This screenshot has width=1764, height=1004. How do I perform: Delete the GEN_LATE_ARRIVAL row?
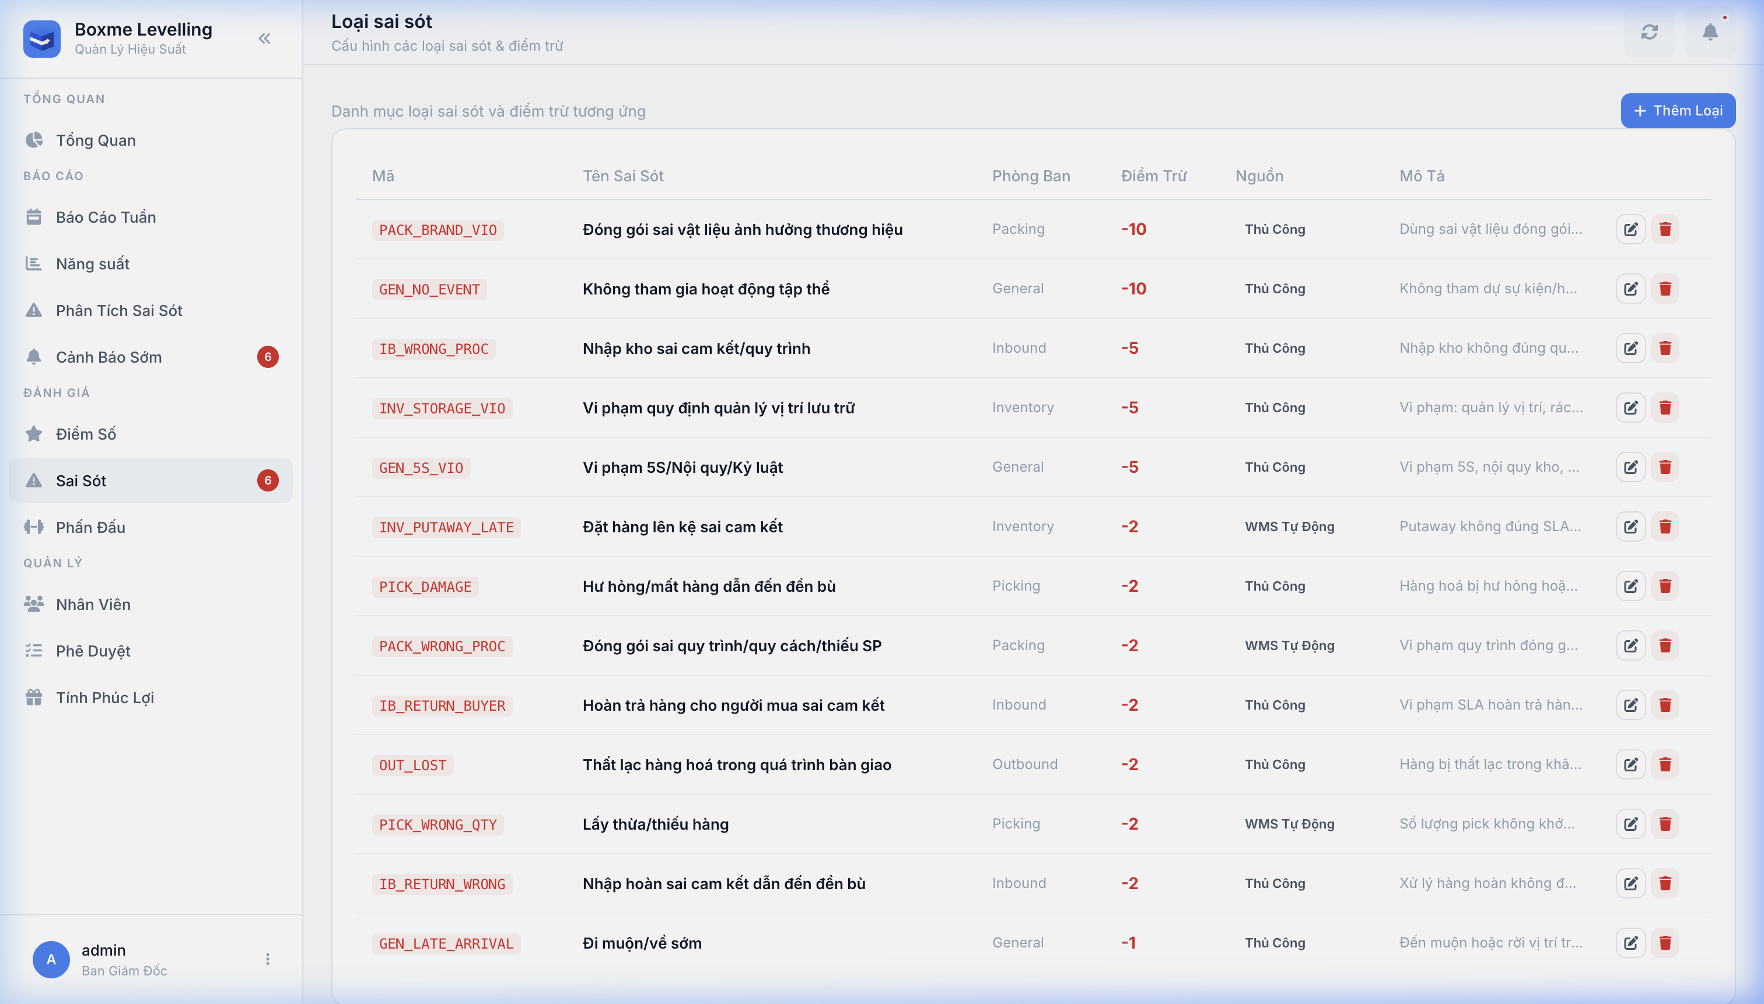[1665, 943]
